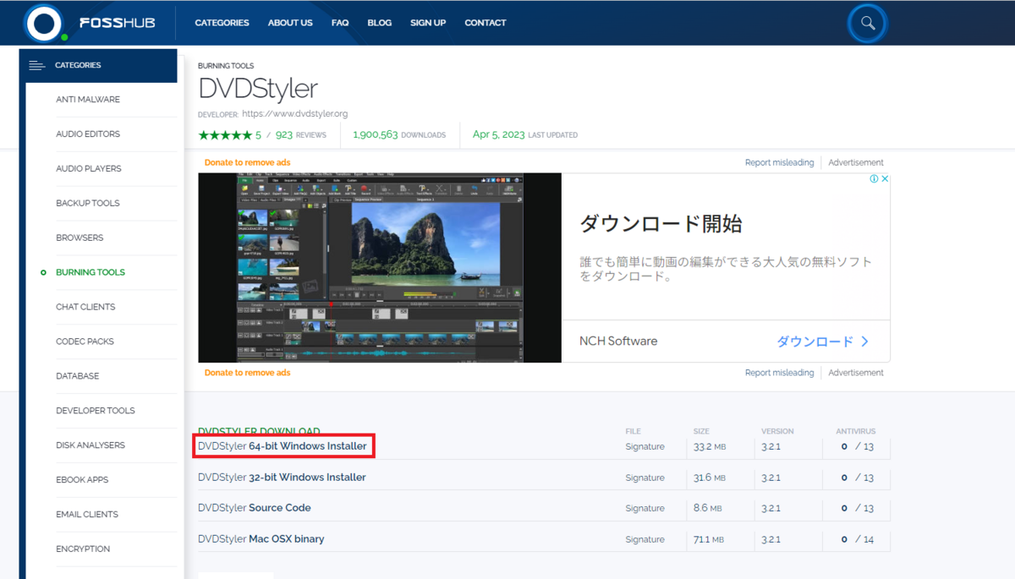The image size is (1015, 579).
Task: Open Signature for Mac OSX binary
Action: point(645,539)
